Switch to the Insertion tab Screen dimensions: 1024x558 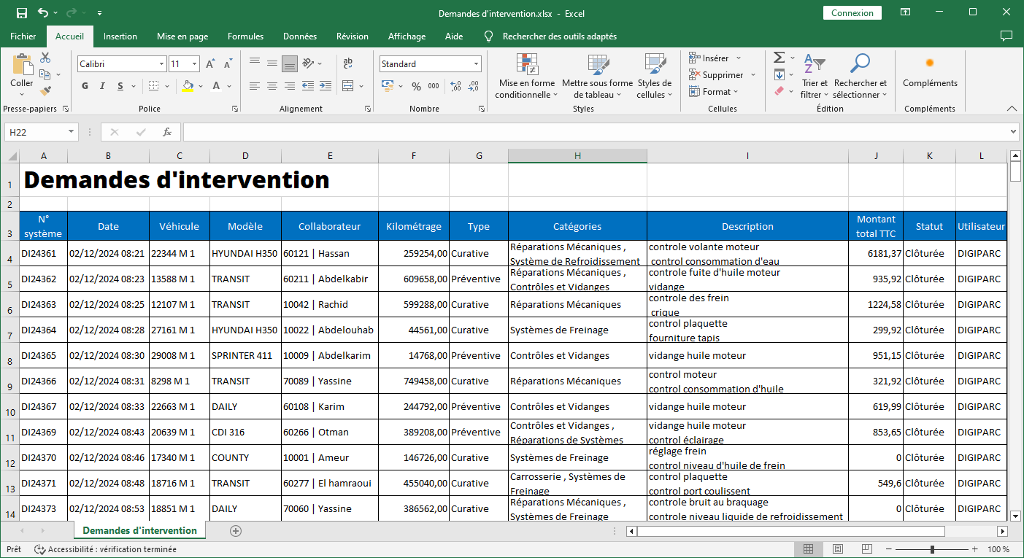(x=120, y=36)
